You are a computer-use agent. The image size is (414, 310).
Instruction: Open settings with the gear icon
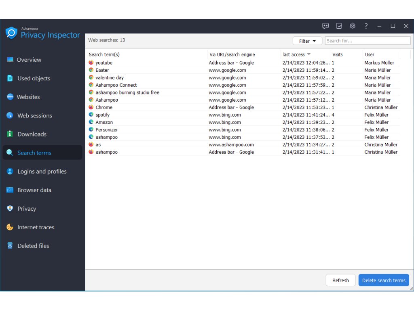(x=353, y=26)
